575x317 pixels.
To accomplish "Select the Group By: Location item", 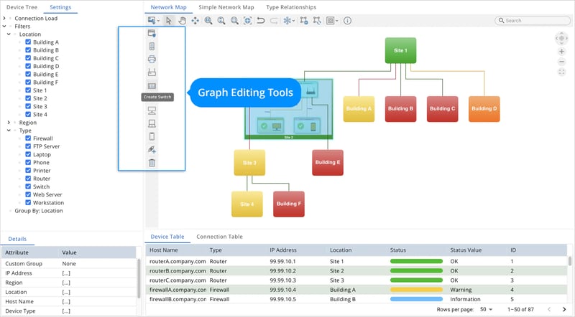I will click(39, 210).
